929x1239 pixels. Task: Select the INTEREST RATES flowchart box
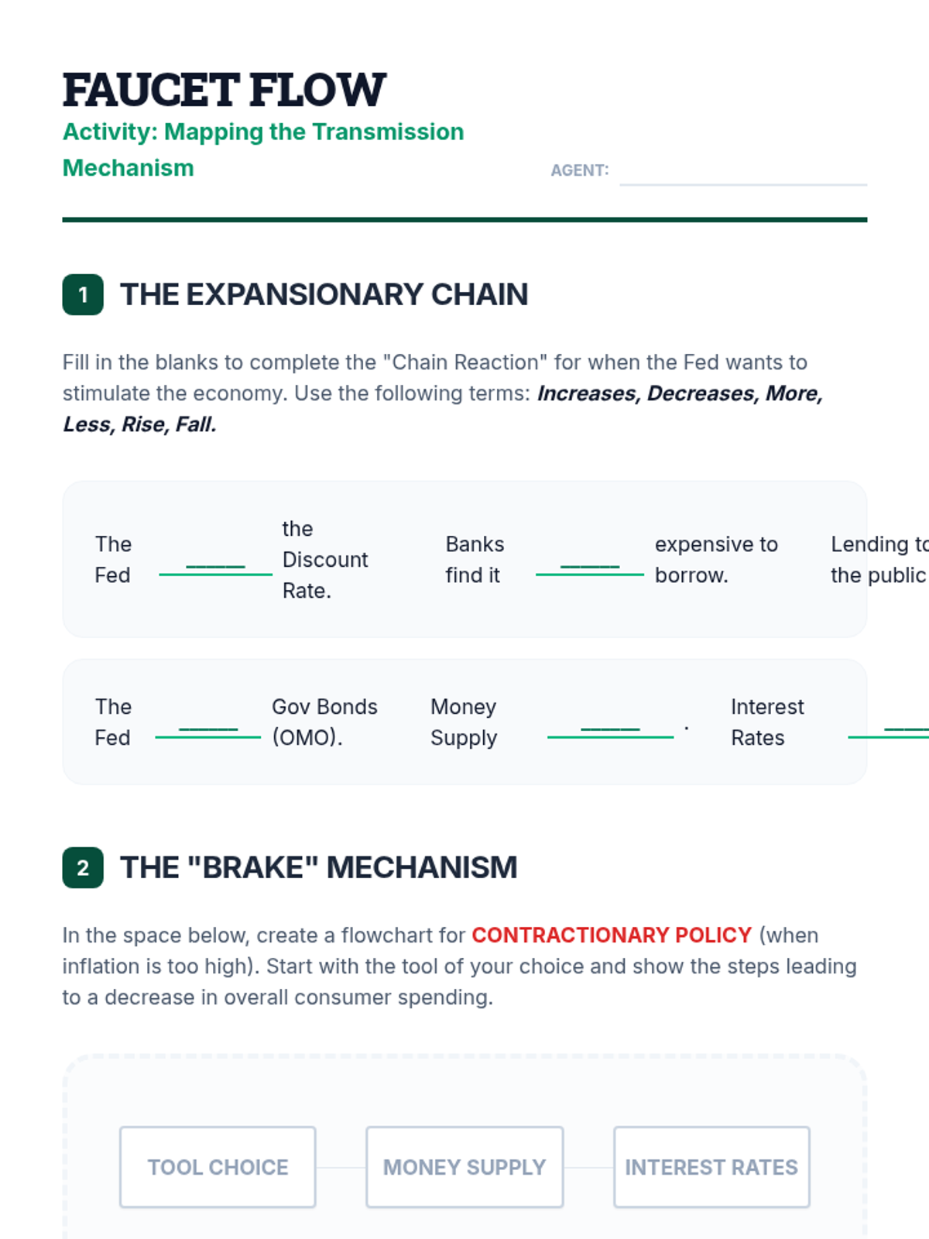click(711, 1167)
